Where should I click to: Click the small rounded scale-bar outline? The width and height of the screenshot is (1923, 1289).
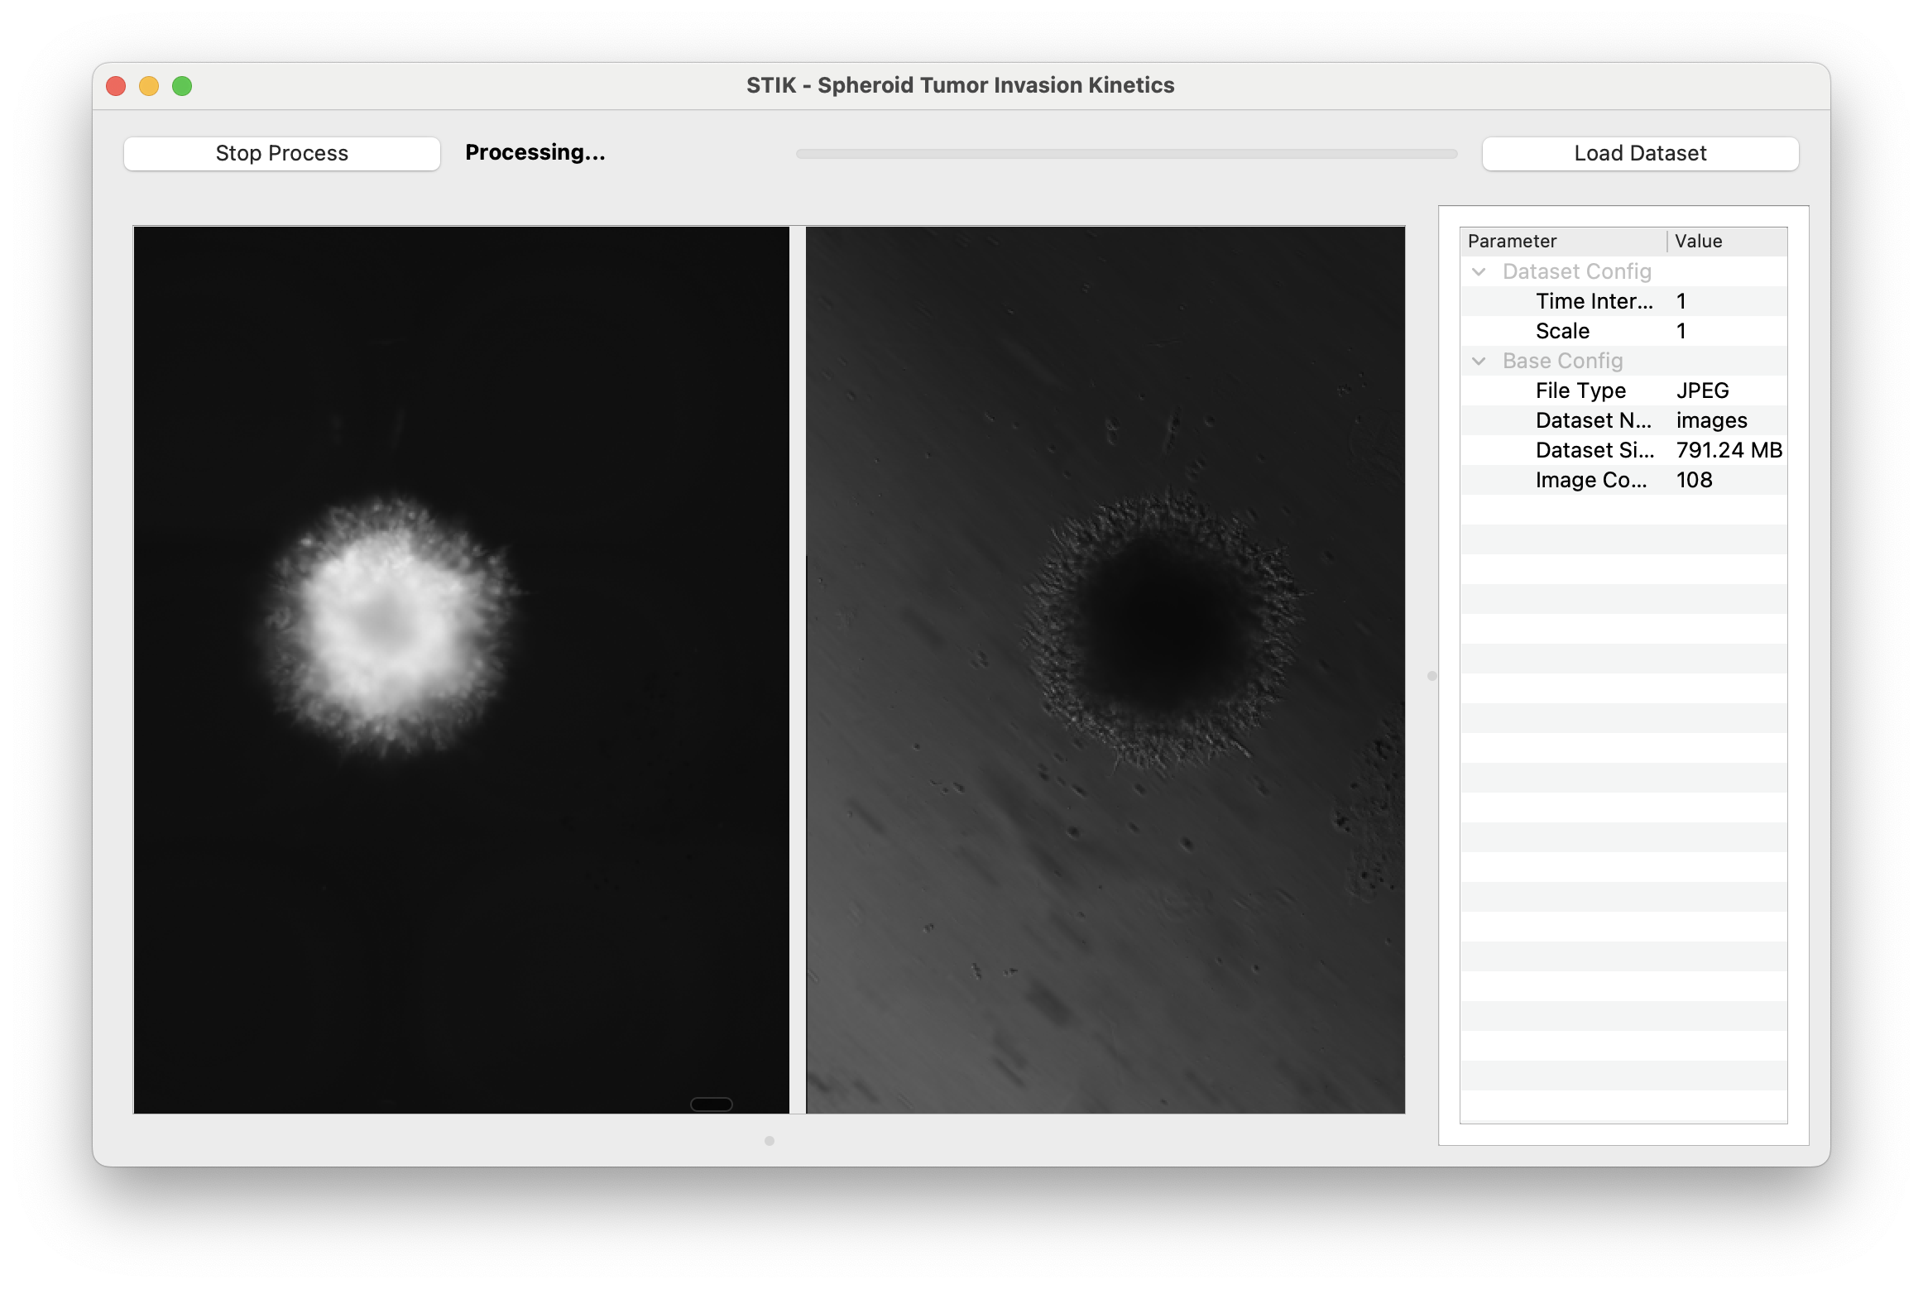pyautogui.click(x=711, y=1105)
